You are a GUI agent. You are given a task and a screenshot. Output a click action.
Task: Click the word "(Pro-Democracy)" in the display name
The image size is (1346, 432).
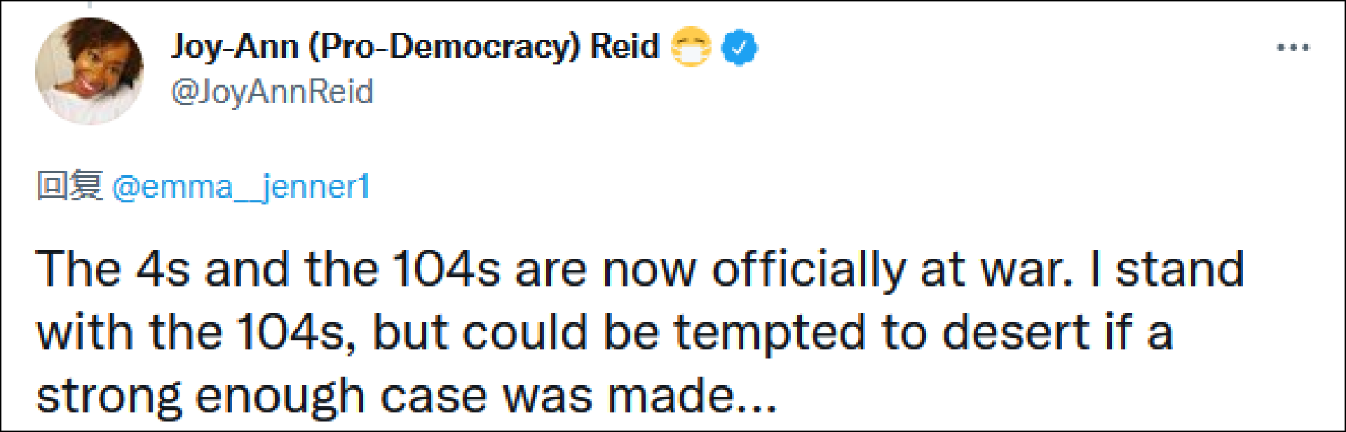444,47
